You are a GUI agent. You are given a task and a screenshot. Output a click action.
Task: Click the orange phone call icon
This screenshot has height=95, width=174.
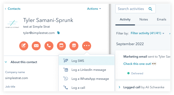[49, 46]
